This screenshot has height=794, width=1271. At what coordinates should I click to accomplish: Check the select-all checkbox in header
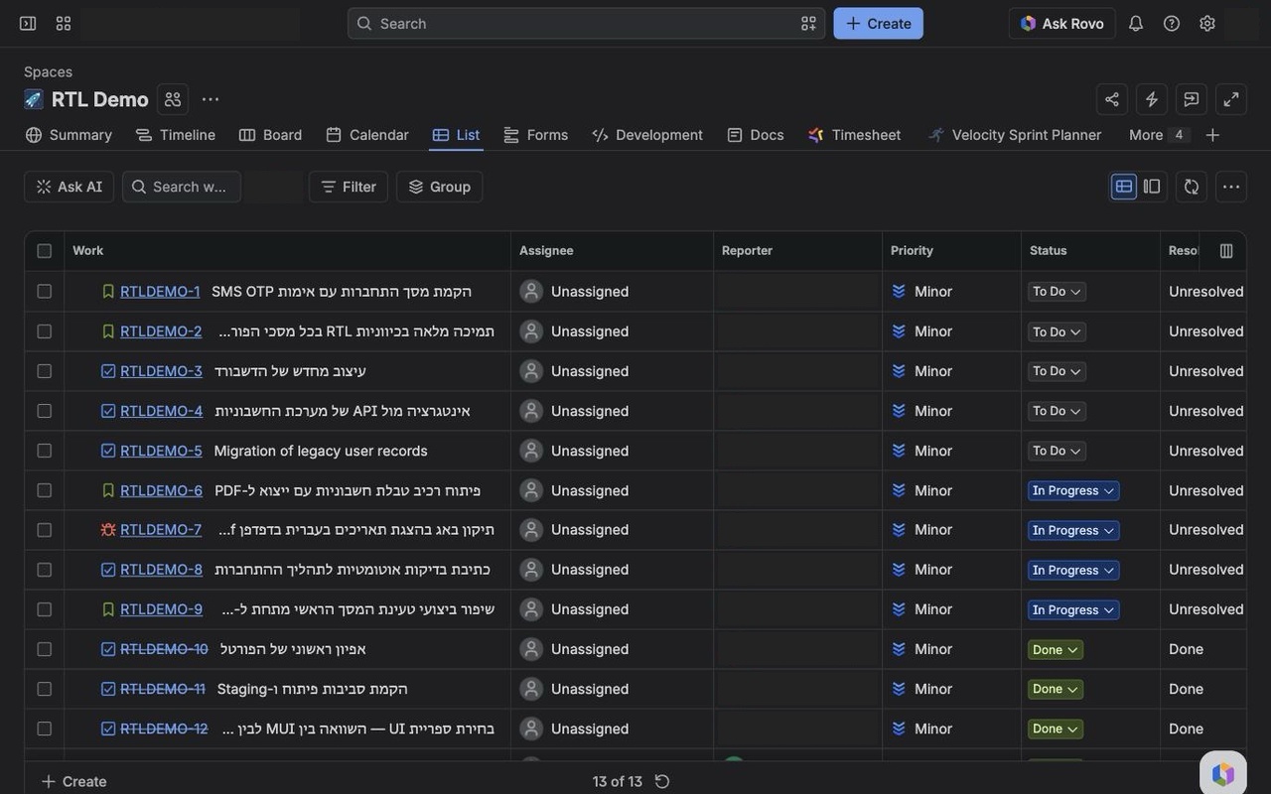44,251
